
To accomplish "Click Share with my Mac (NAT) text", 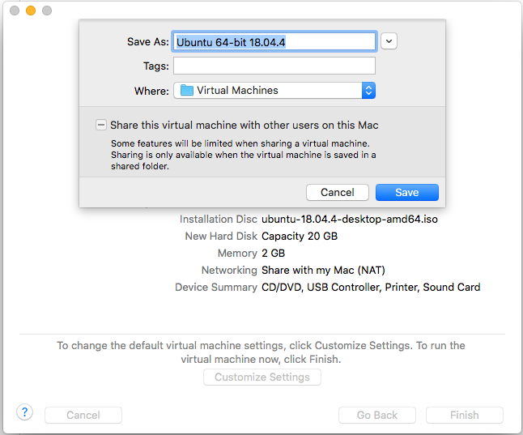I will click(x=323, y=270).
